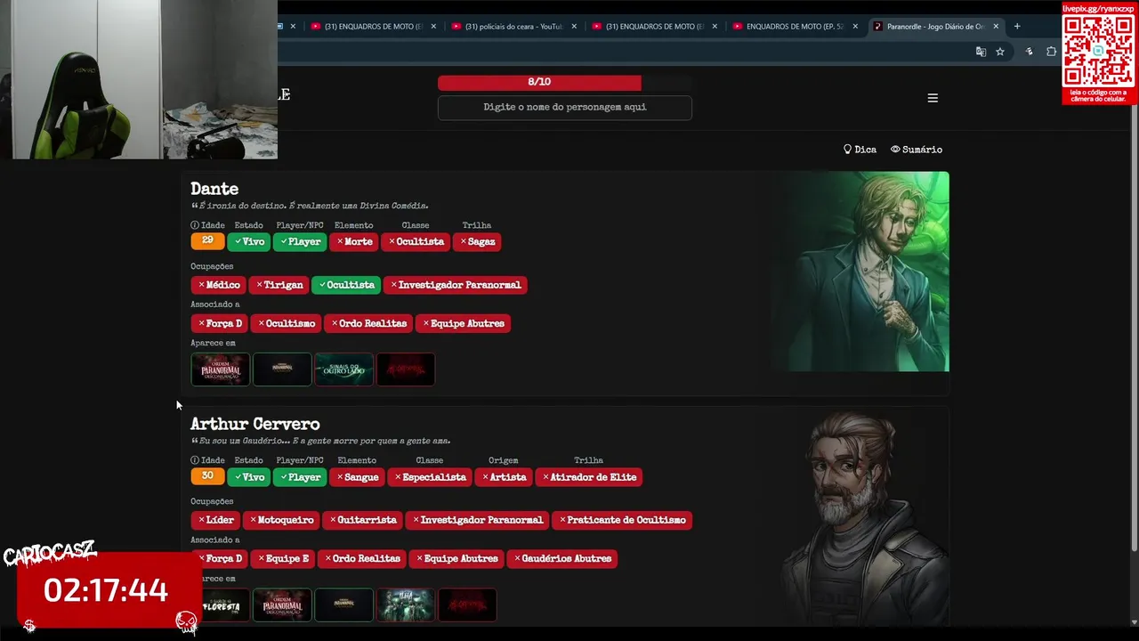Viewport: 1139px width, 641px height.
Task: Click the Idade info icon in Dante card
Action: [x=195, y=225]
